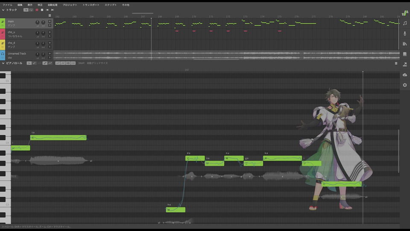The image size is (410, 231).
Task: Toggle loop playback button
Action: (31, 10)
